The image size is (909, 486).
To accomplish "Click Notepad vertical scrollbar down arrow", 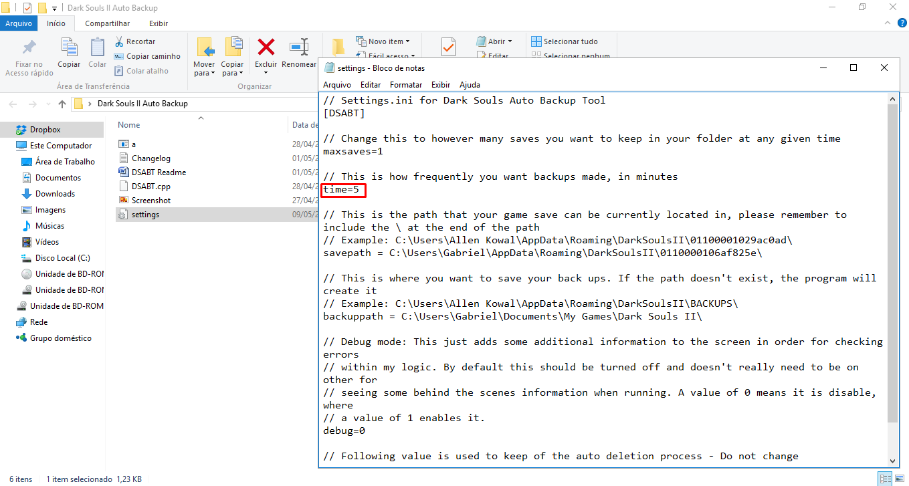I will 893,461.
